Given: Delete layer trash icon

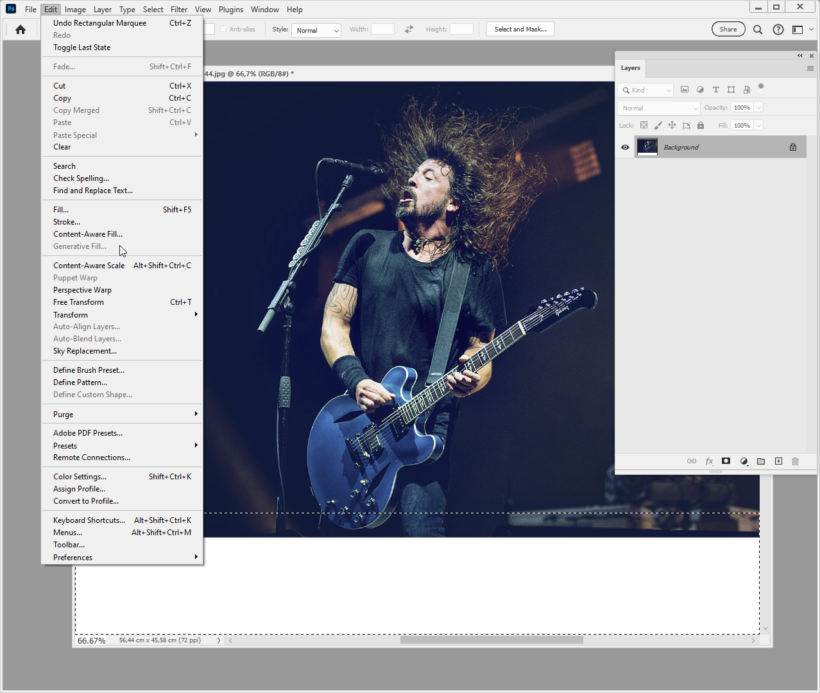Looking at the screenshot, I should (796, 461).
